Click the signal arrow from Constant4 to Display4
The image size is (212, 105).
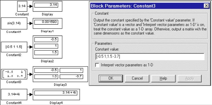[30, 95]
